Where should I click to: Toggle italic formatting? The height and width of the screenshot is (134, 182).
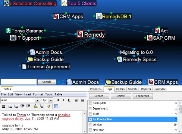coord(63,100)
